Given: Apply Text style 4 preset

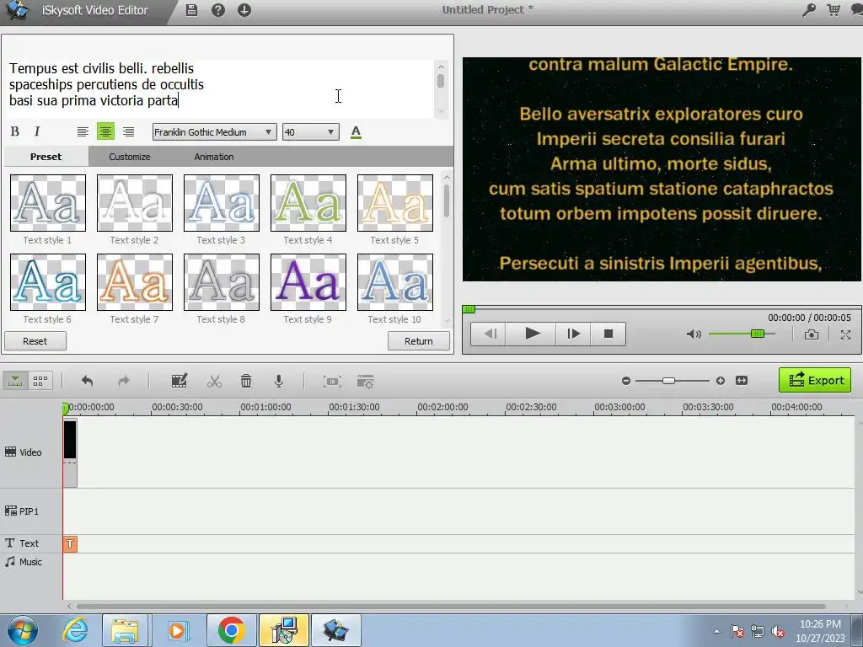Looking at the screenshot, I should pyautogui.click(x=308, y=203).
